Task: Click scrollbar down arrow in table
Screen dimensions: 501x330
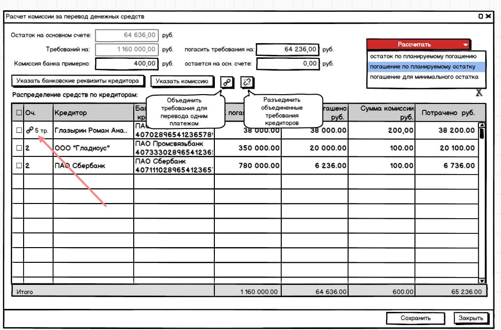Action: [x=482, y=280]
